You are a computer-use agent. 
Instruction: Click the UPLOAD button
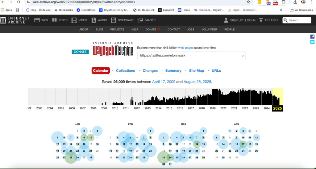point(268,20)
